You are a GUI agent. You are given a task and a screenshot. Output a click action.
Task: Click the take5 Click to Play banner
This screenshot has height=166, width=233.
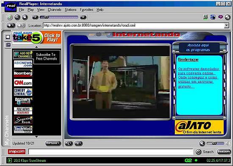pos(37,37)
